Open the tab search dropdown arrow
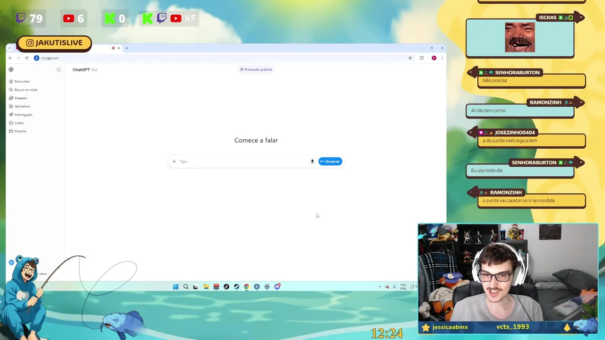Screen dimensions: 605x340 pyautogui.click(x=9, y=48)
